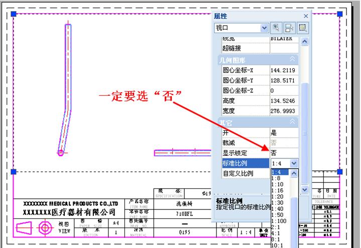Click the properties grid scroll-up arrow
361x248 pixels.
click(x=305, y=42)
